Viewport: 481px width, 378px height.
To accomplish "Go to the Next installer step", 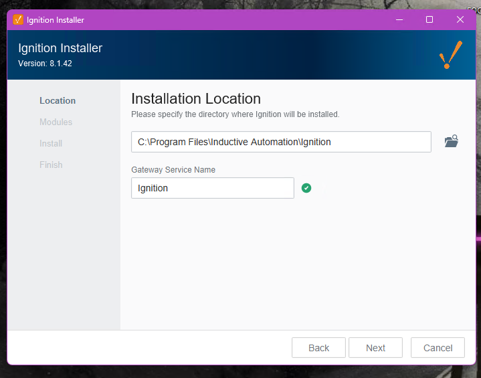I will [375, 348].
